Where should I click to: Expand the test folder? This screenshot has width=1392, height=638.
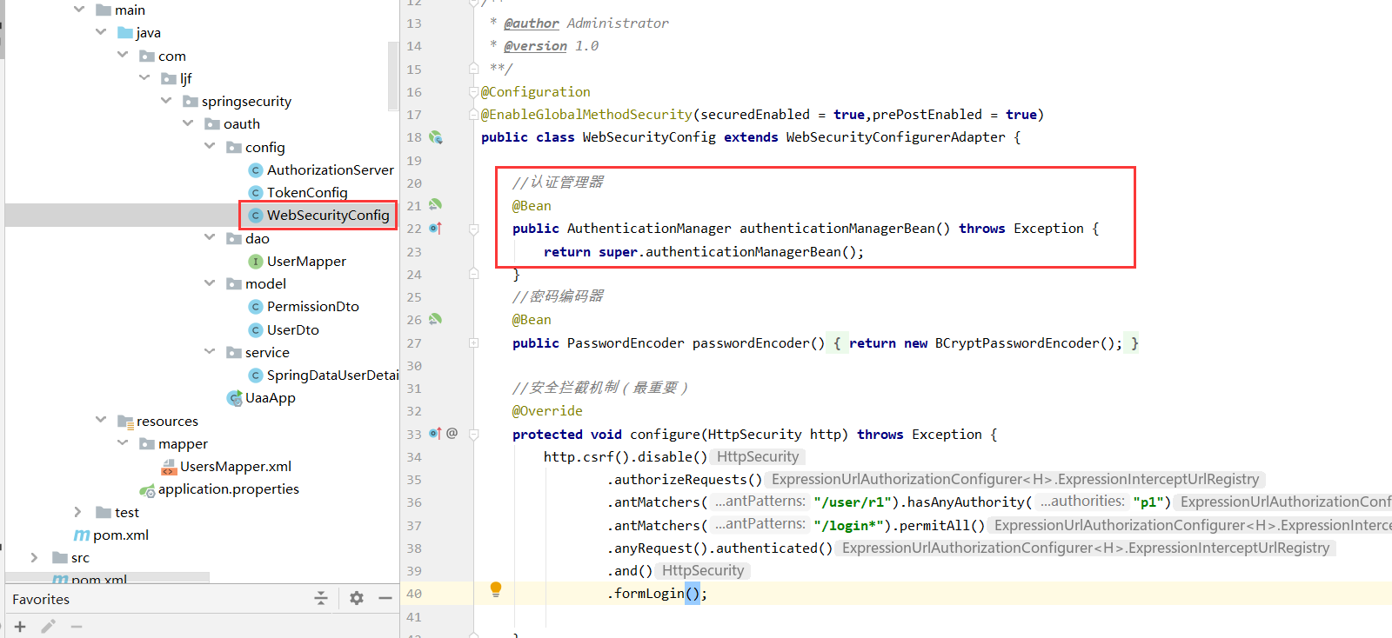point(77,511)
